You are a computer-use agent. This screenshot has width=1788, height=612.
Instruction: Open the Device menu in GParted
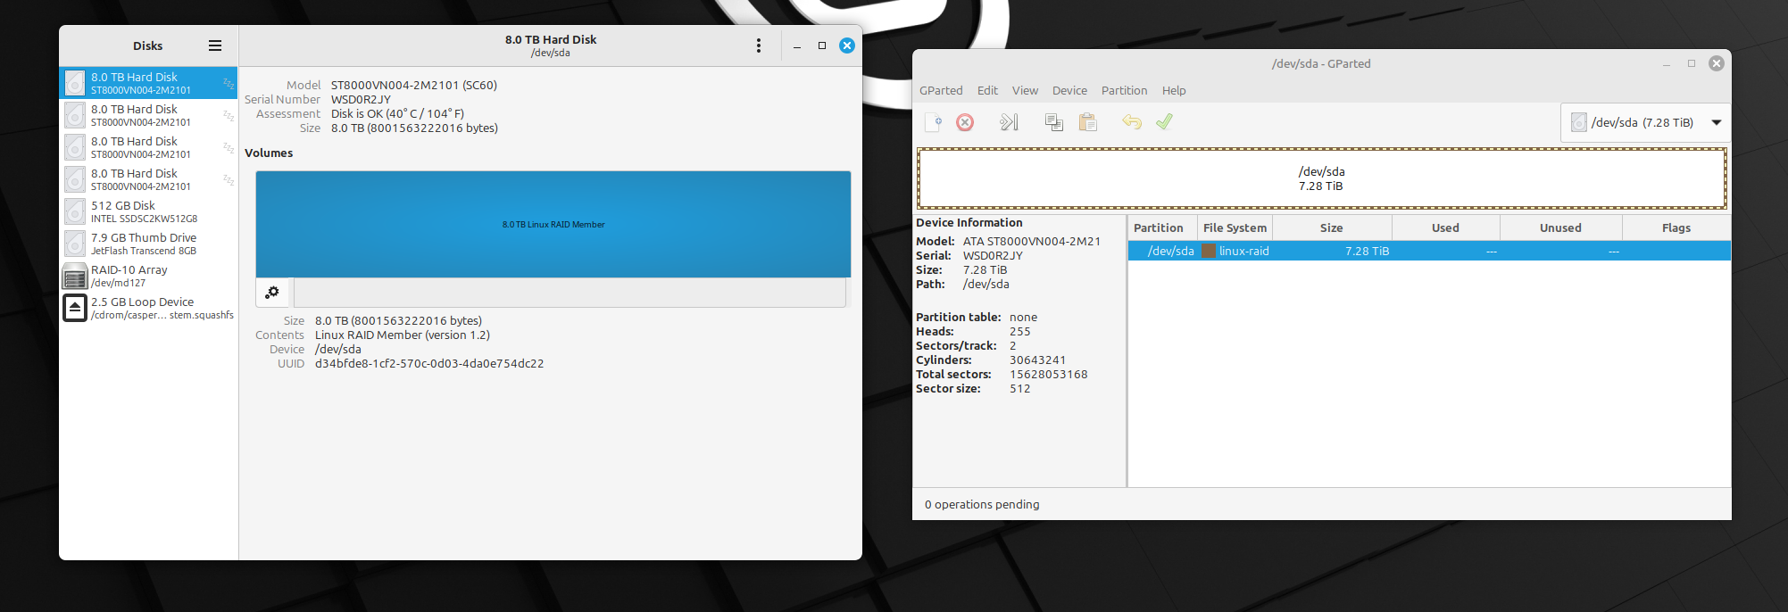[x=1069, y=90]
